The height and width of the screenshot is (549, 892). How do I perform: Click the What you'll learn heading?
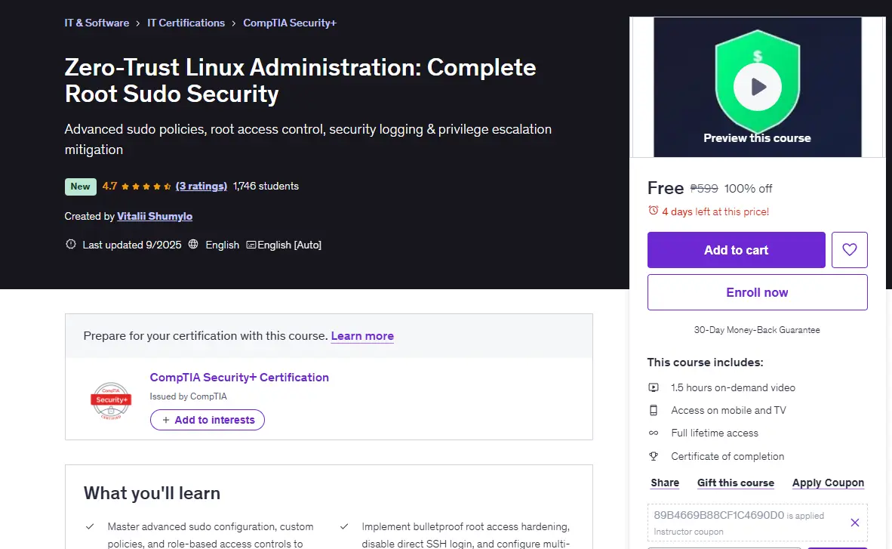[152, 493]
